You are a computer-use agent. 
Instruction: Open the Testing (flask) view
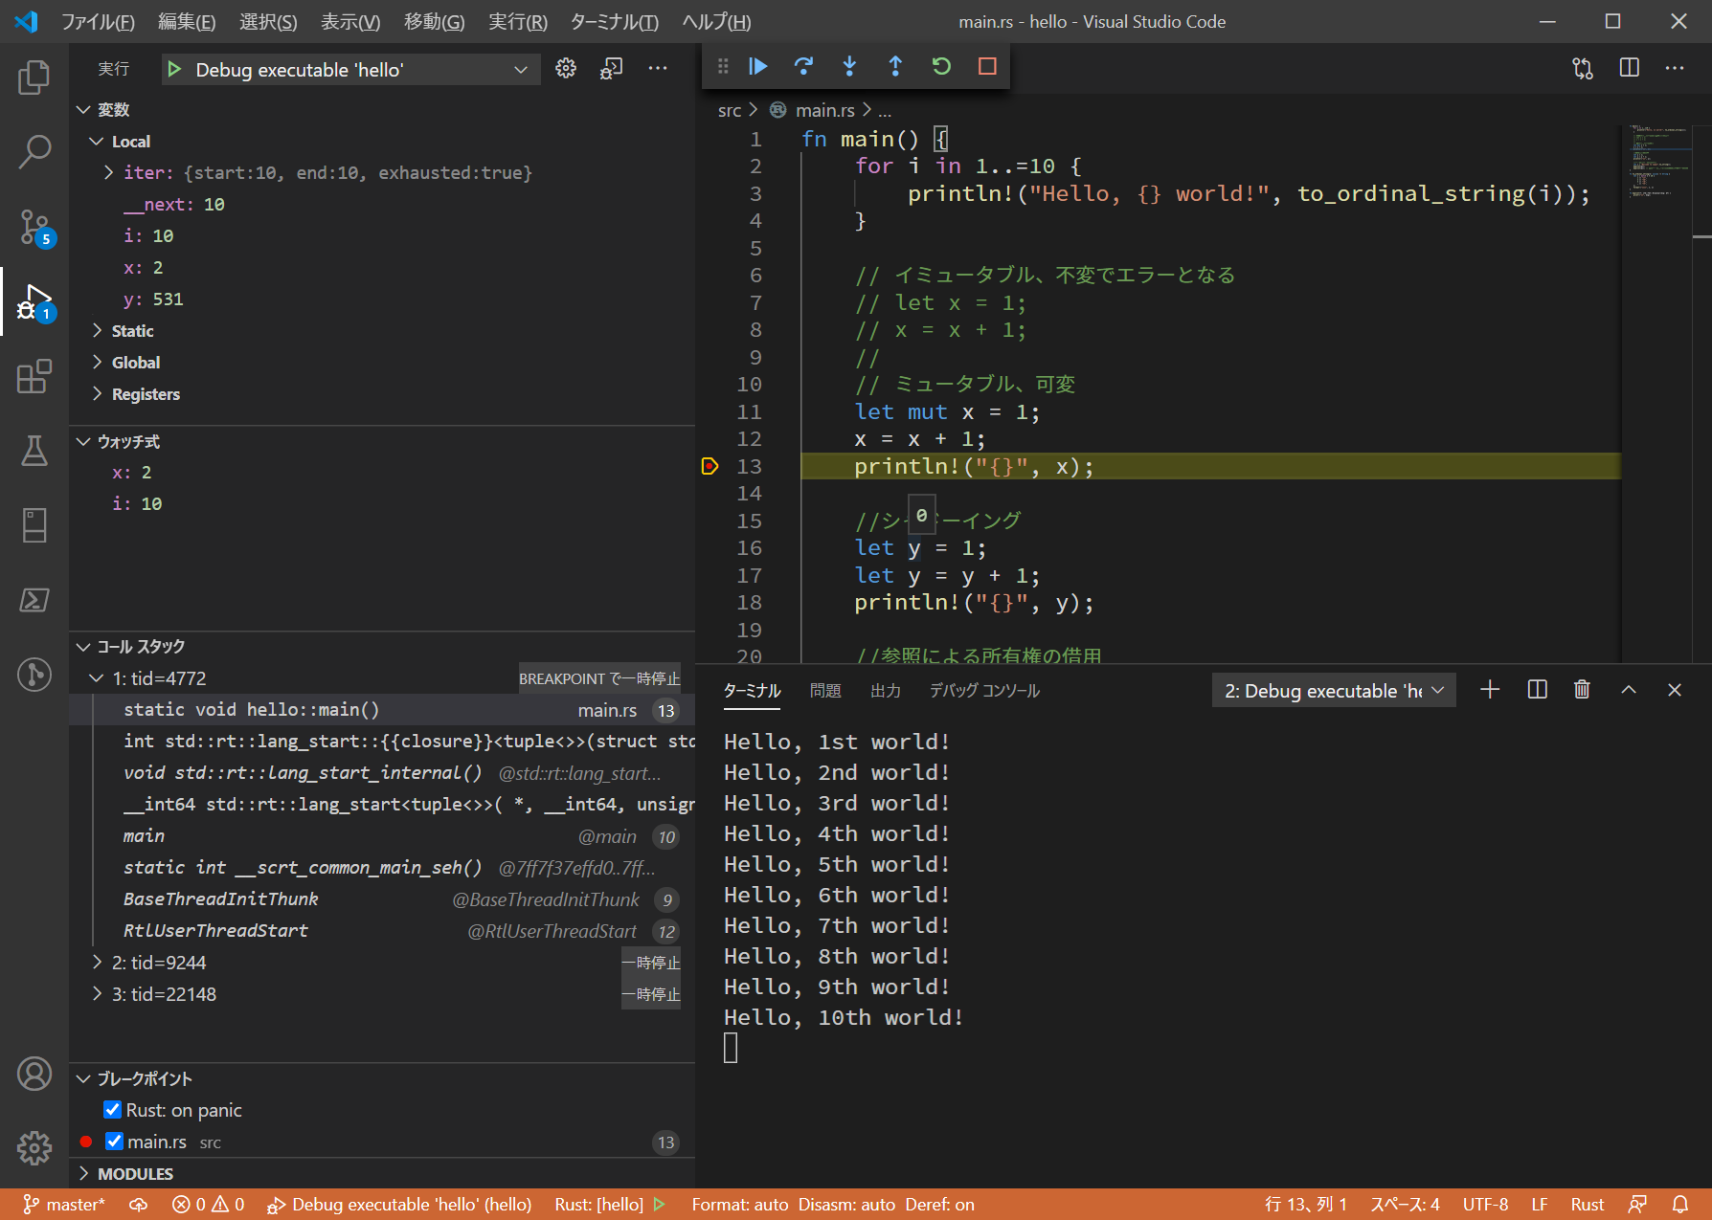34,452
